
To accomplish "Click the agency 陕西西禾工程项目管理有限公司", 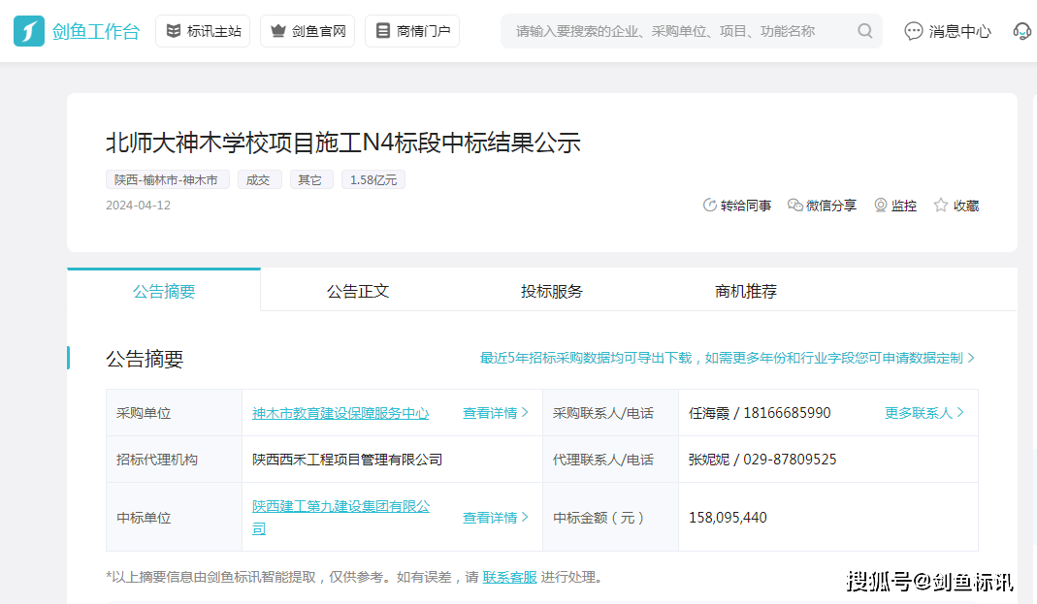I will [x=347, y=460].
